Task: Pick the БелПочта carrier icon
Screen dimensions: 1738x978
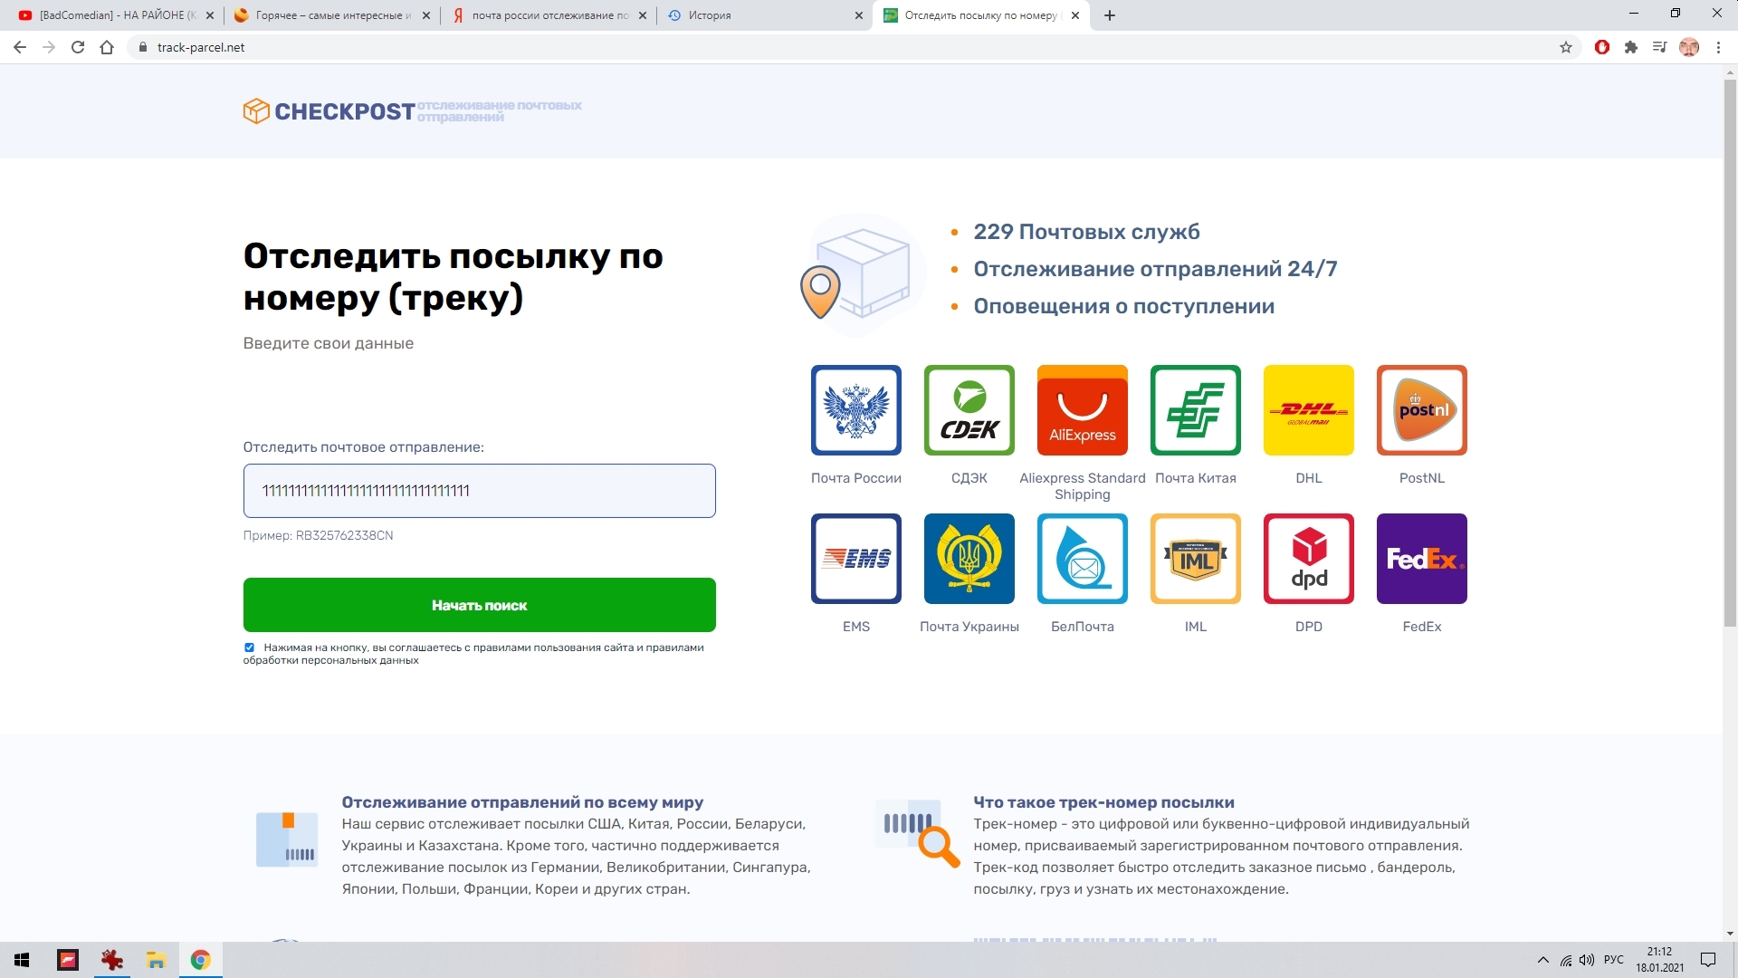Action: tap(1082, 558)
